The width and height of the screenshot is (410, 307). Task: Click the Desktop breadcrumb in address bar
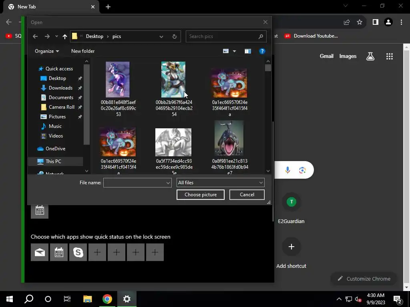(x=94, y=36)
